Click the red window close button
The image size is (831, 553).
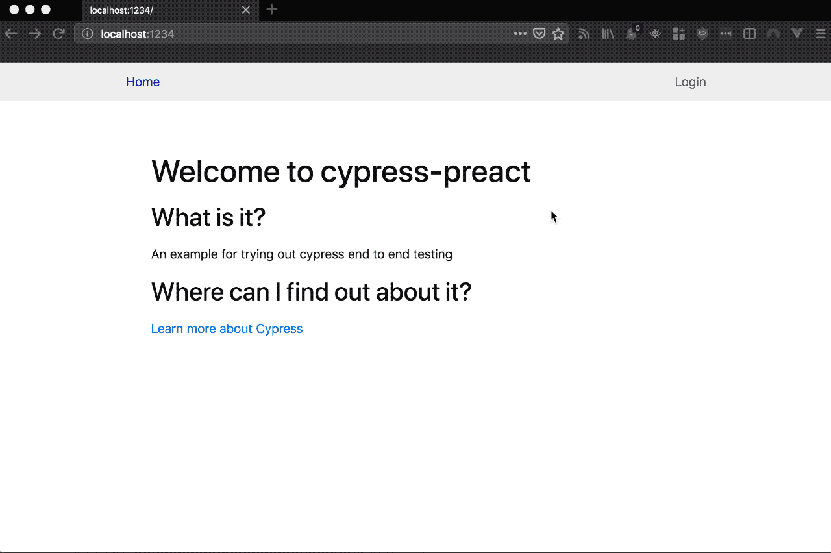tap(14, 10)
